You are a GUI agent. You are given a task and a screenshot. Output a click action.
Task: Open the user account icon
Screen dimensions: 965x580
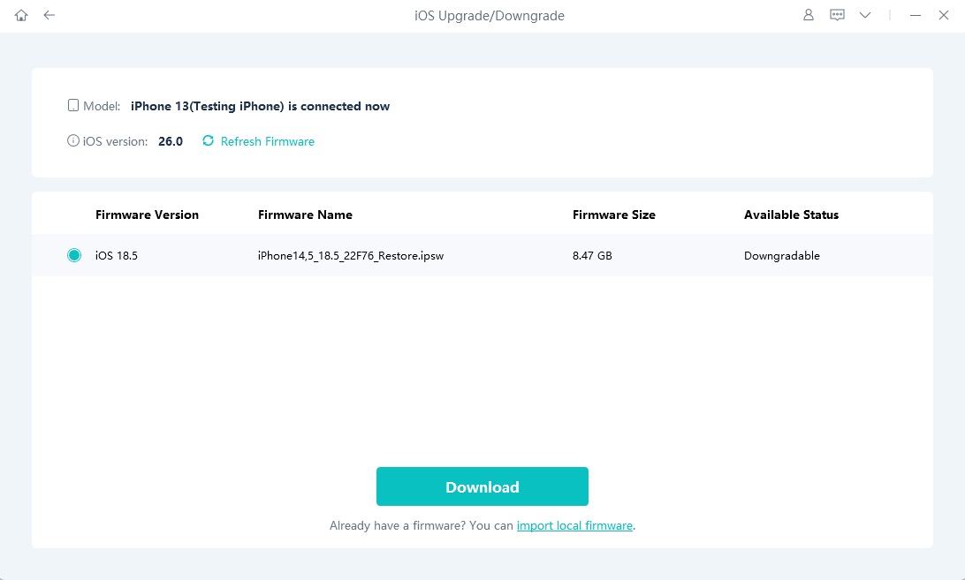click(x=809, y=15)
